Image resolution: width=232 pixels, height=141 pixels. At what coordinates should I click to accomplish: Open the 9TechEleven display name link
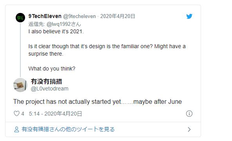[45, 16]
